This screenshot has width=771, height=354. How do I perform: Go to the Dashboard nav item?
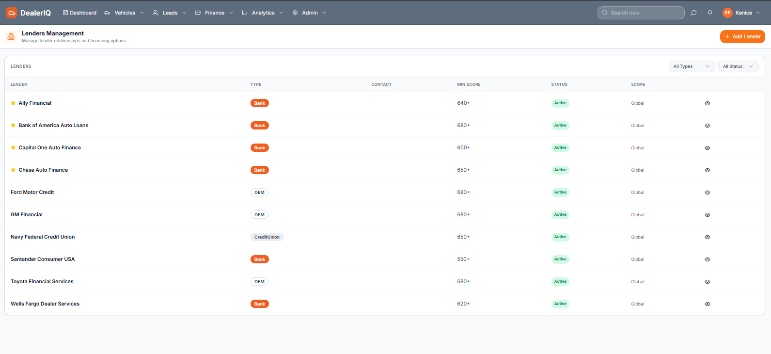79,13
